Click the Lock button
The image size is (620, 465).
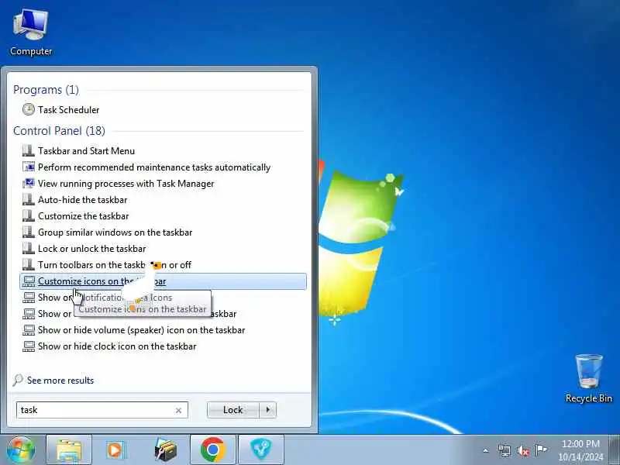click(233, 410)
